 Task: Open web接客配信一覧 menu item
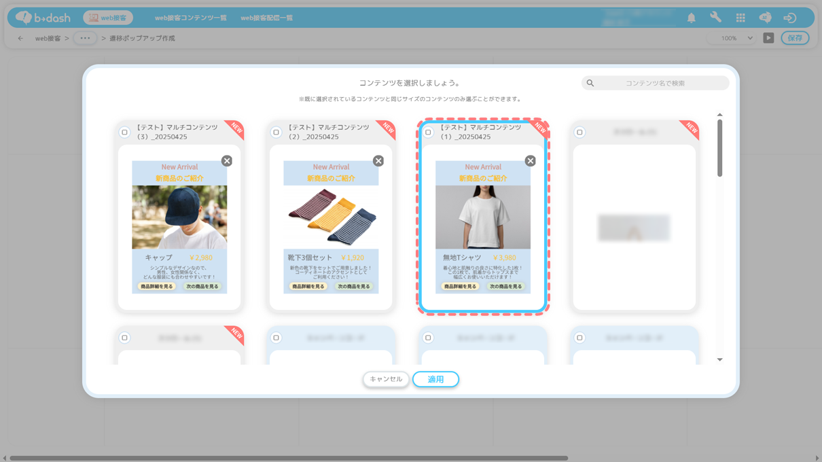[267, 18]
